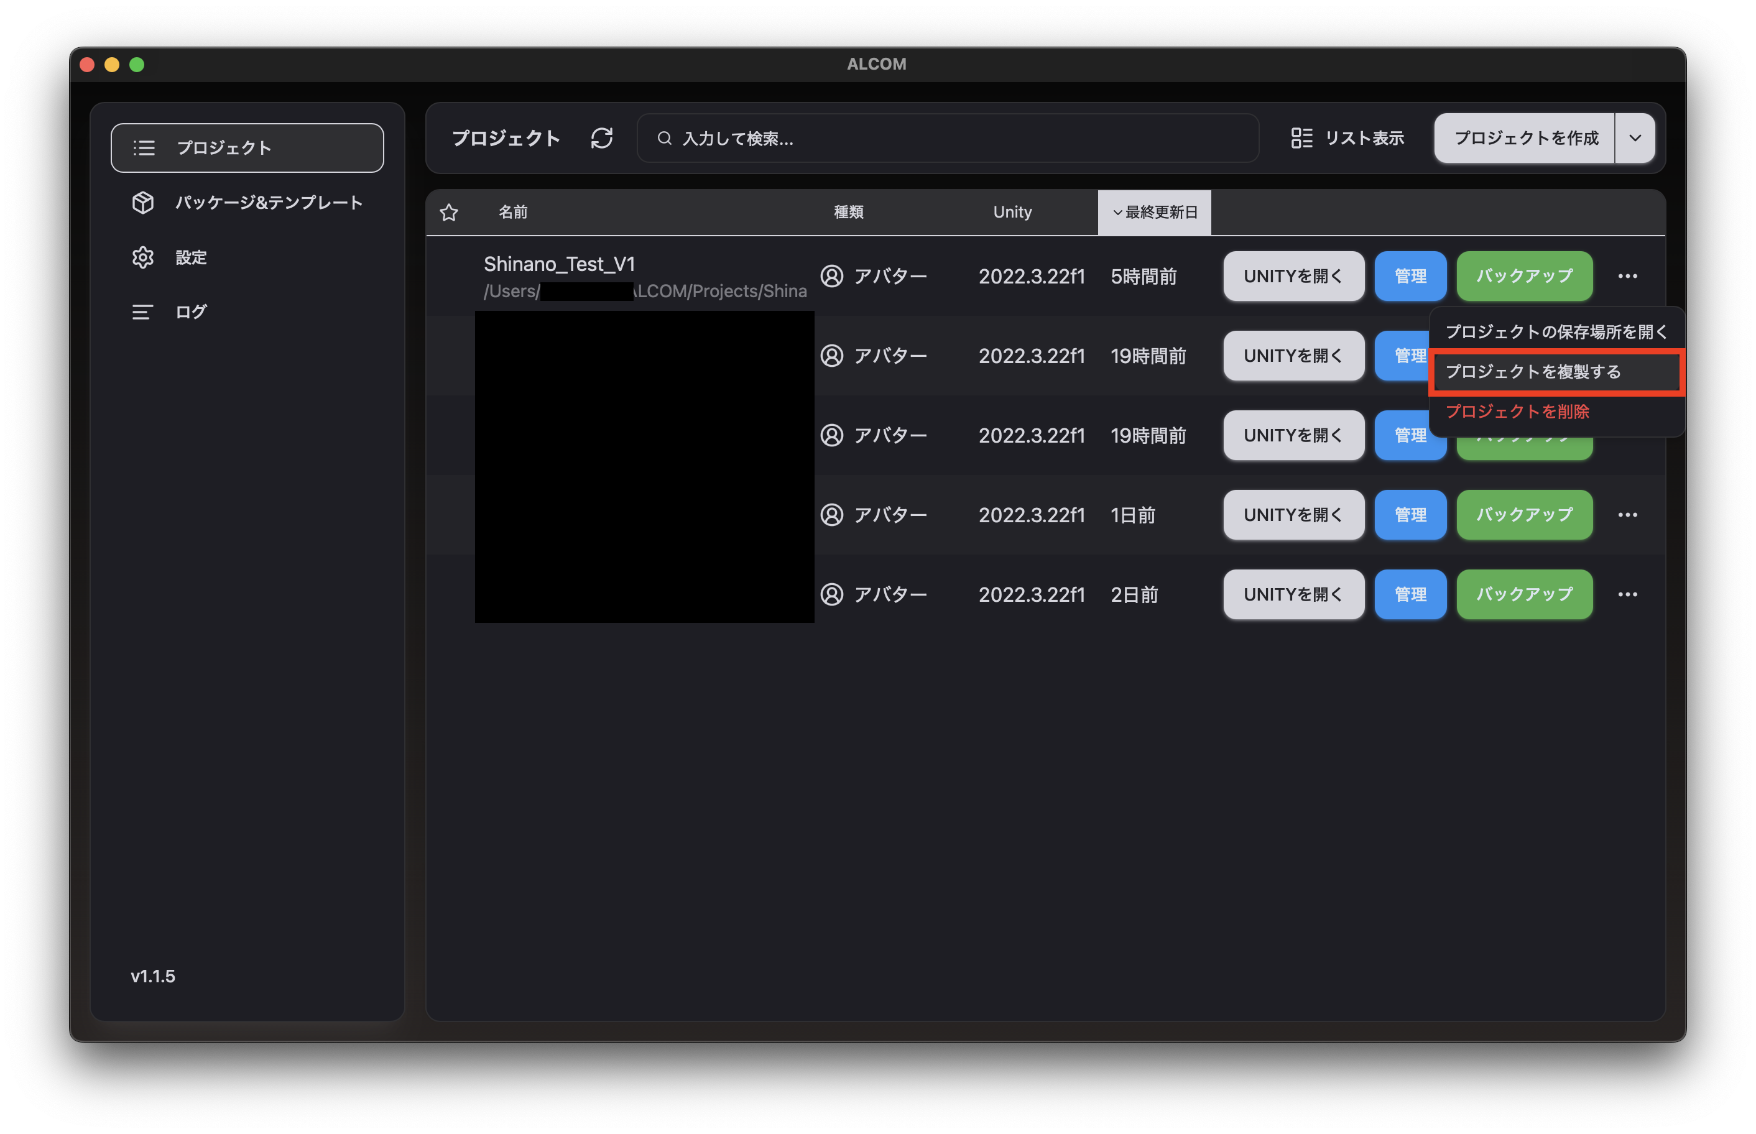Image resolution: width=1756 pixels, height=1134 pixels.
Task: Toggle the リスト表示 view mode
Action: (1347, 137)
